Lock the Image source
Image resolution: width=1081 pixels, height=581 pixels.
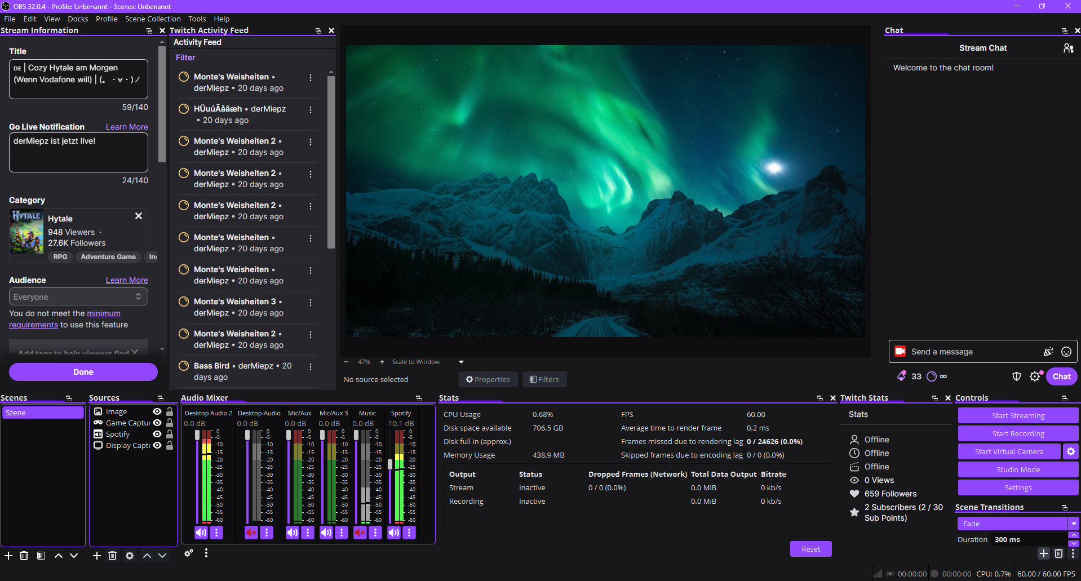[170, 412]
